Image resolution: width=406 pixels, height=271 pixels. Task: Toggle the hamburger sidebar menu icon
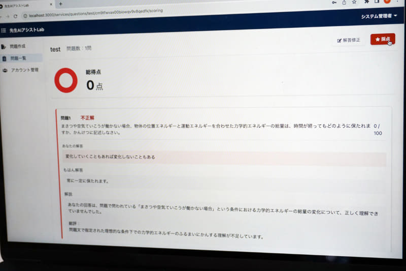point(4,31)
